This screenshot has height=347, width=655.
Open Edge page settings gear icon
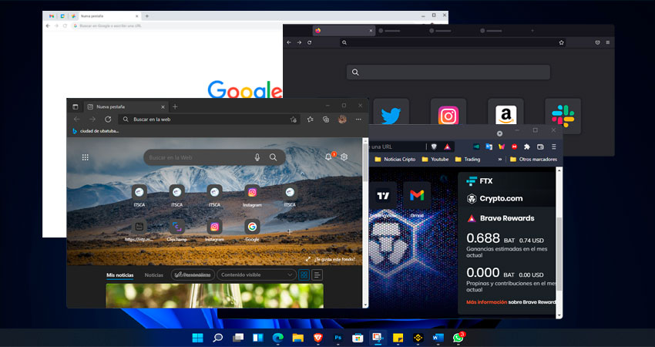pos(344,157)
